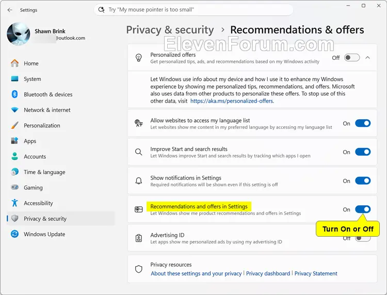The image size is (387, 295).
Task: Click the Time & language globe icon
Action: [15, 172]
